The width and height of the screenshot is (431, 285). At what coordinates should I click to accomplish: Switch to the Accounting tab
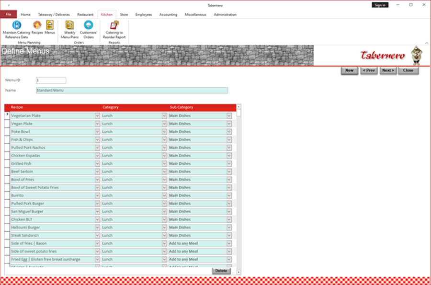pyautogui.click(x=168, y=14)
